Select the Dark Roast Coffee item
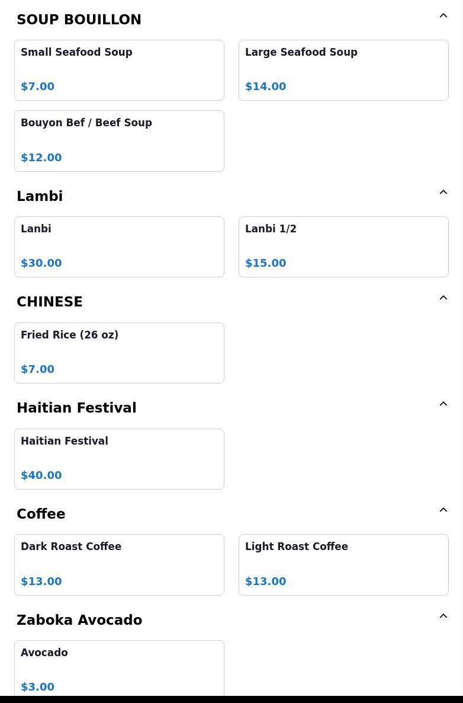The width and height of the screenshot is (463, 703). coord(119,564)
